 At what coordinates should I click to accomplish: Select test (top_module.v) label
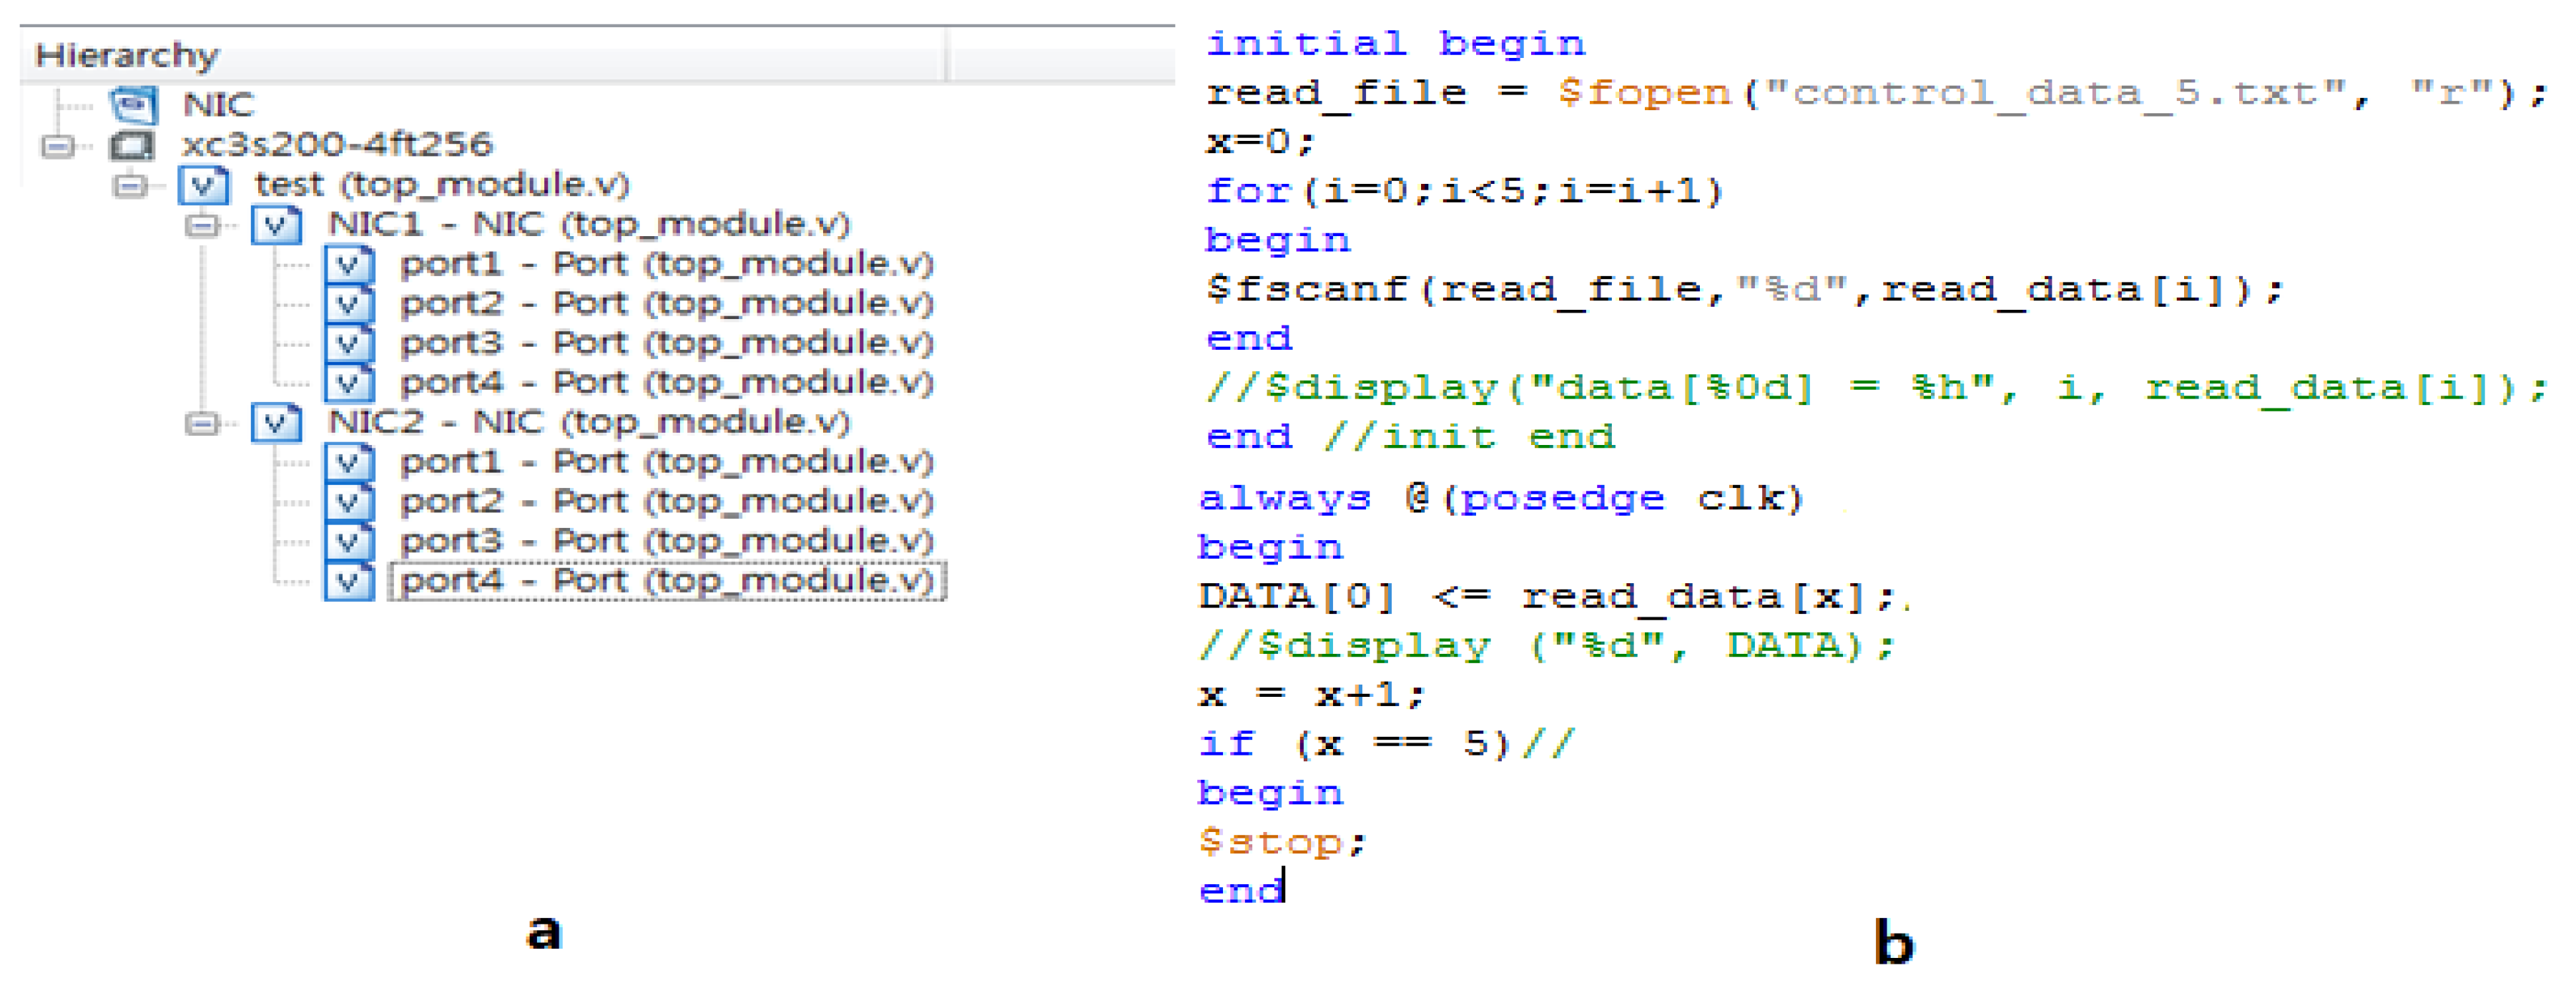[442, 185]
